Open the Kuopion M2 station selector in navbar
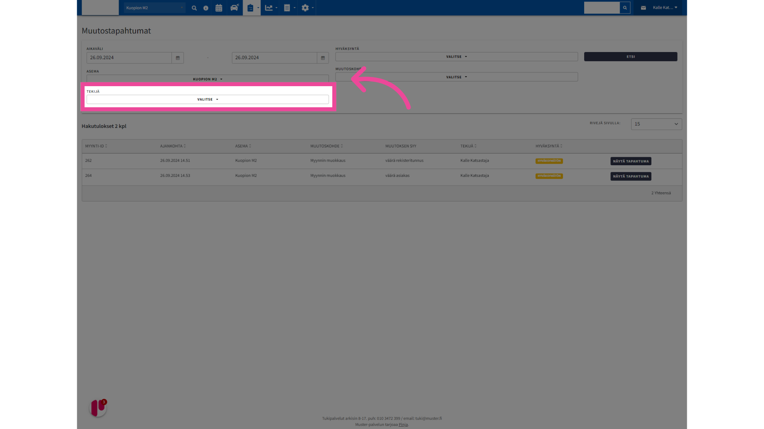Viewport: 764px width, 429px height. [154, 8]
